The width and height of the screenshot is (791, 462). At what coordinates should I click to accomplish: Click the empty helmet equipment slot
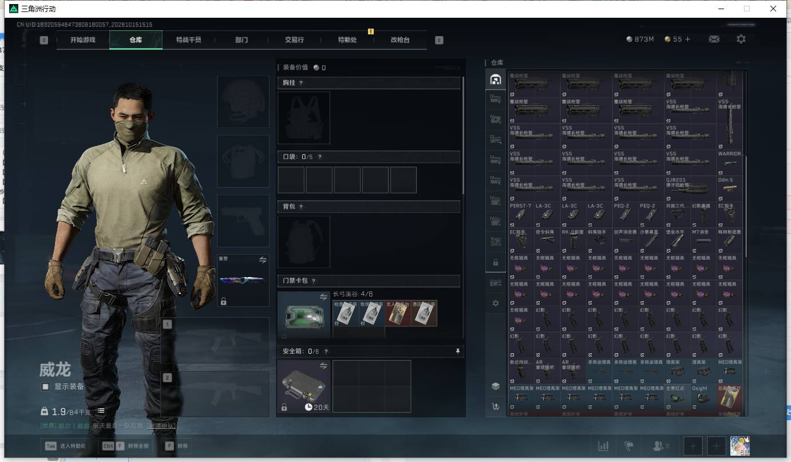[243, 101]
